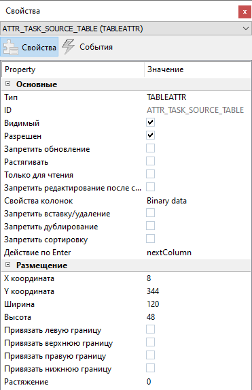Click the Y координата value 344
This screenshot has height=390, width=252.
tap(153, 291)
